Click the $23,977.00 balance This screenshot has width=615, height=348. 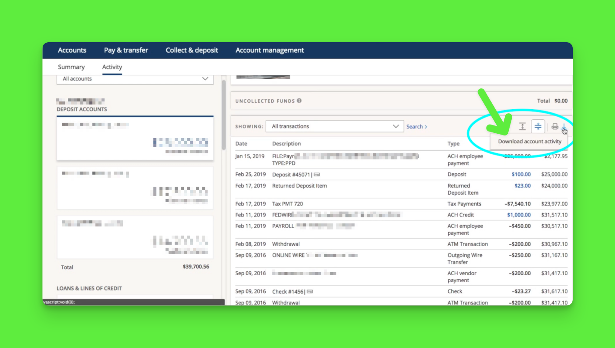point(554,204)
